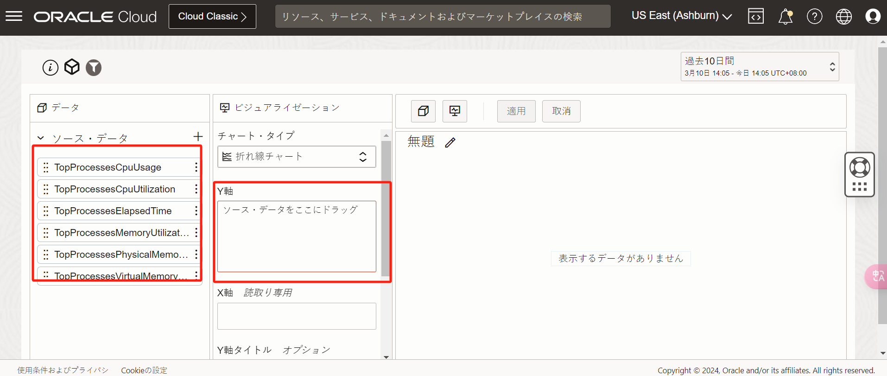887x376 pixels.
Task: Open the help question mark menu
Action: 814,17
